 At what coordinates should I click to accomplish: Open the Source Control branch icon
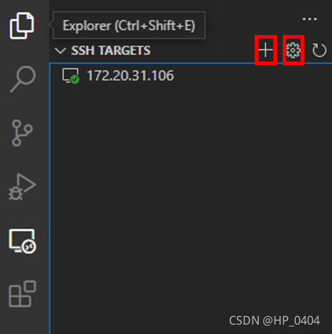[22, 133]
